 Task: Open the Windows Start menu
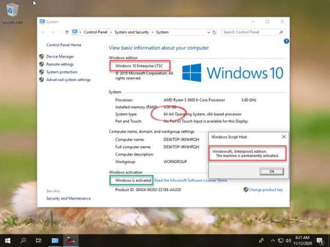point(8,240)
